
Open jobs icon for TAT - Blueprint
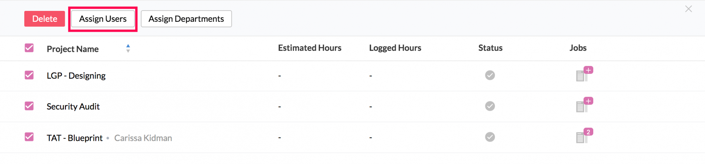(x=584, y=136)
